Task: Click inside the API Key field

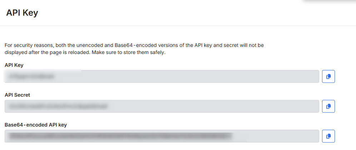Action: tap(162, 76)
